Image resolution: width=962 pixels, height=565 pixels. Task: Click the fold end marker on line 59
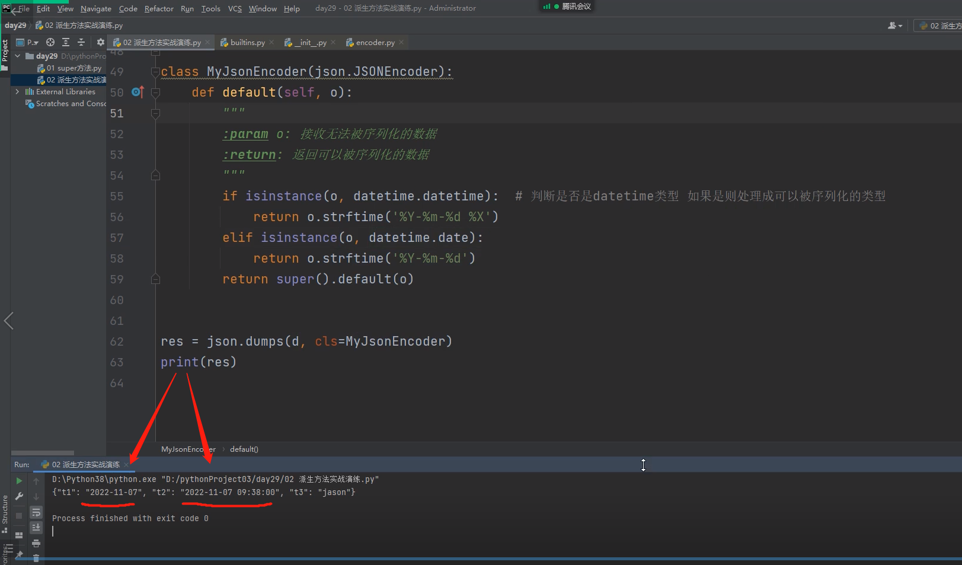pyautogui.click(x=155, y=279)
